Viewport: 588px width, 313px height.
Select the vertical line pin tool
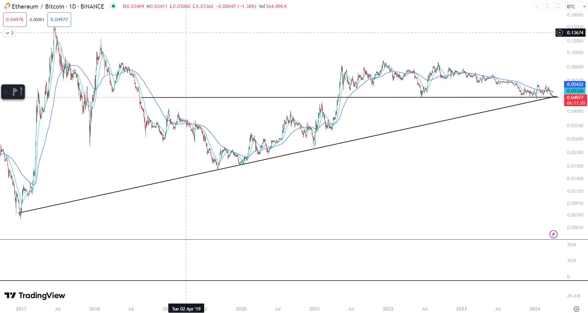(x=21, y=91)
